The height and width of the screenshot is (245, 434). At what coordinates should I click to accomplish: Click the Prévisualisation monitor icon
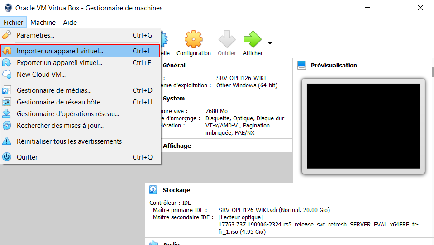click(x=302, y=65)
